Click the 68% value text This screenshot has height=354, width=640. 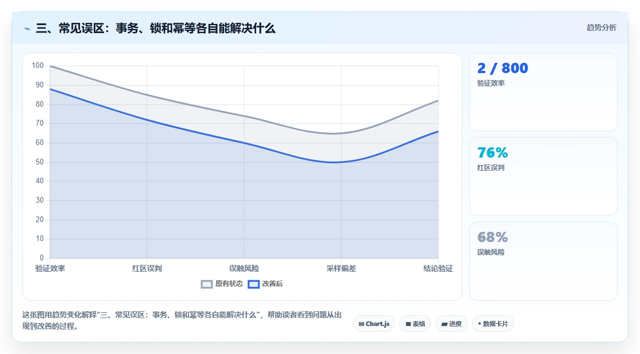pos(493,237)
